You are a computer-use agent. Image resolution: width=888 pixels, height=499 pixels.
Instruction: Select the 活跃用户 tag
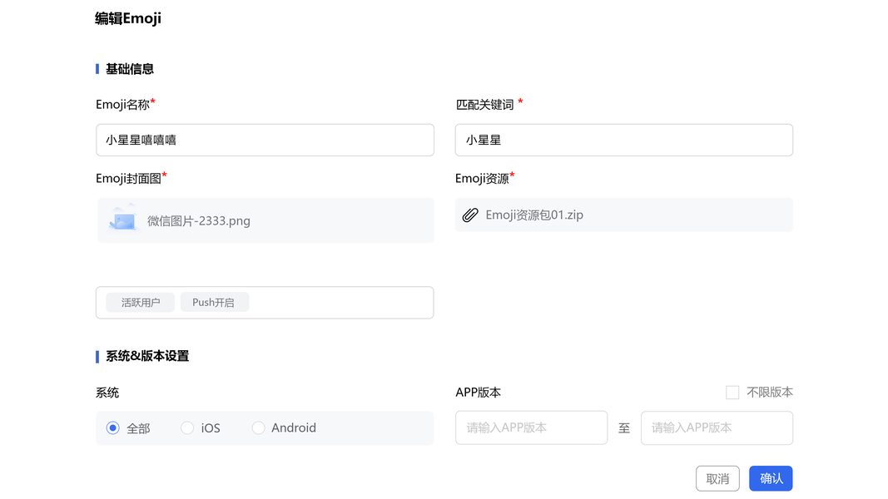[140, 303]
